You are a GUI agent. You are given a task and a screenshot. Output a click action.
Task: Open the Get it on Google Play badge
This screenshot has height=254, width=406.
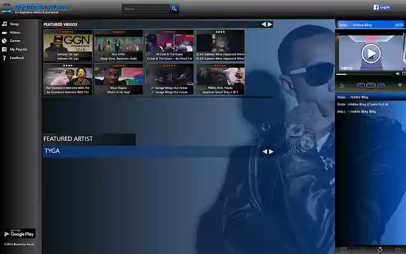point(20,233)
